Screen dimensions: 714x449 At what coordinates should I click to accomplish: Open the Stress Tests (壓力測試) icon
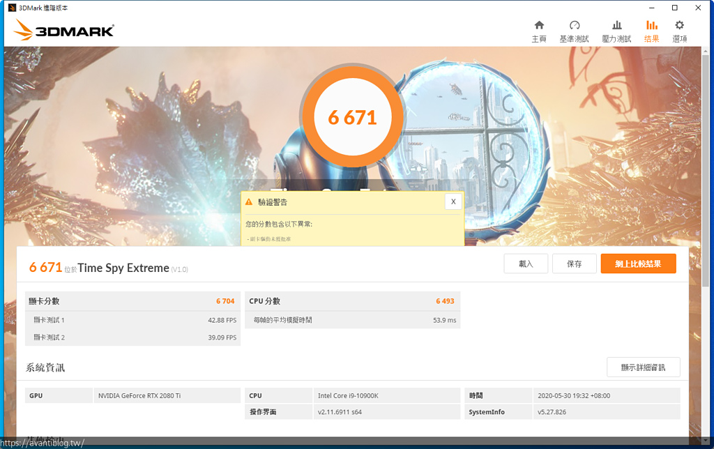coord(616,25)
